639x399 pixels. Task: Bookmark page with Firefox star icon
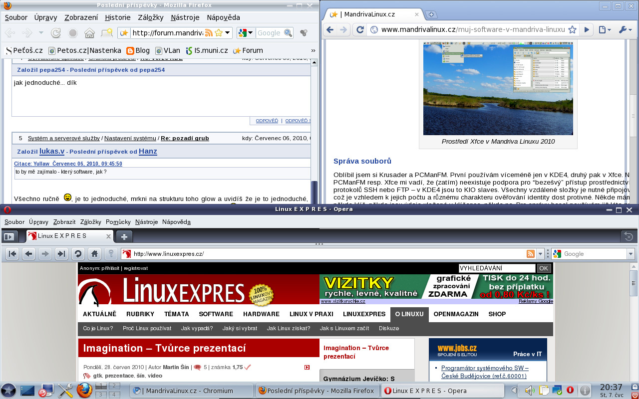pyautogui.click(x=218, y=33)
